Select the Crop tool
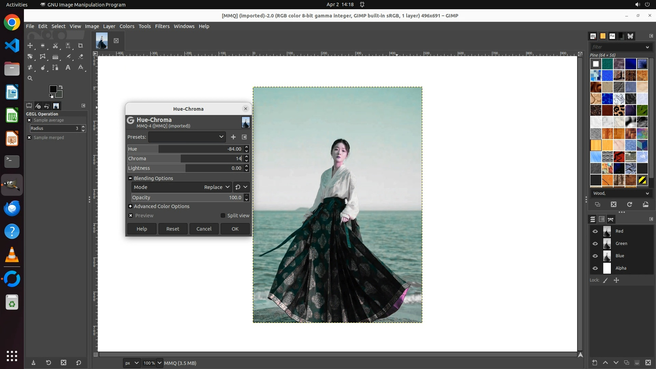The image size is (656, 369). 81,45
